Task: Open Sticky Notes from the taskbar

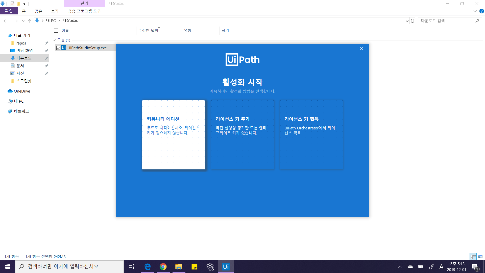Action: tap(194, 267)
